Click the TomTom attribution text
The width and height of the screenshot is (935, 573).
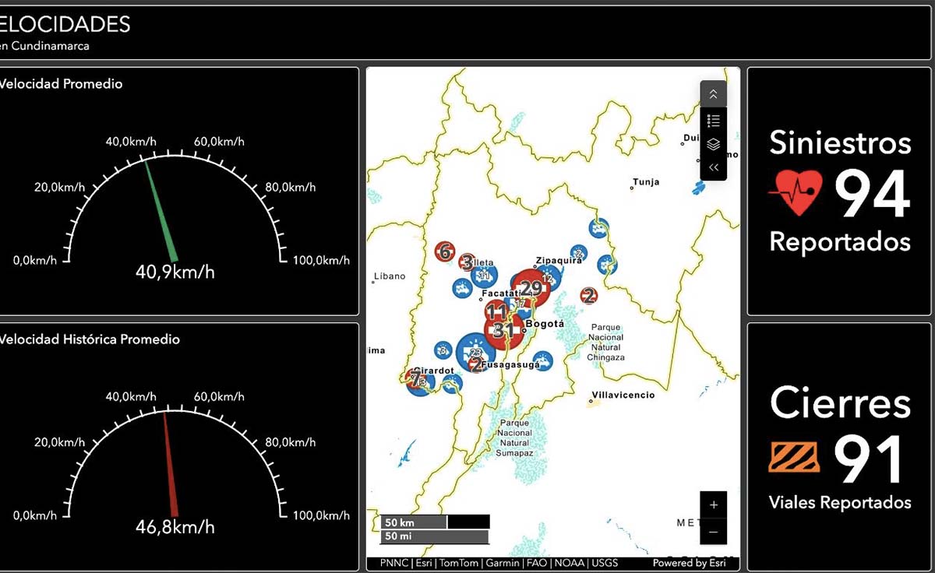pyautogui.click(x=457, y=563)
